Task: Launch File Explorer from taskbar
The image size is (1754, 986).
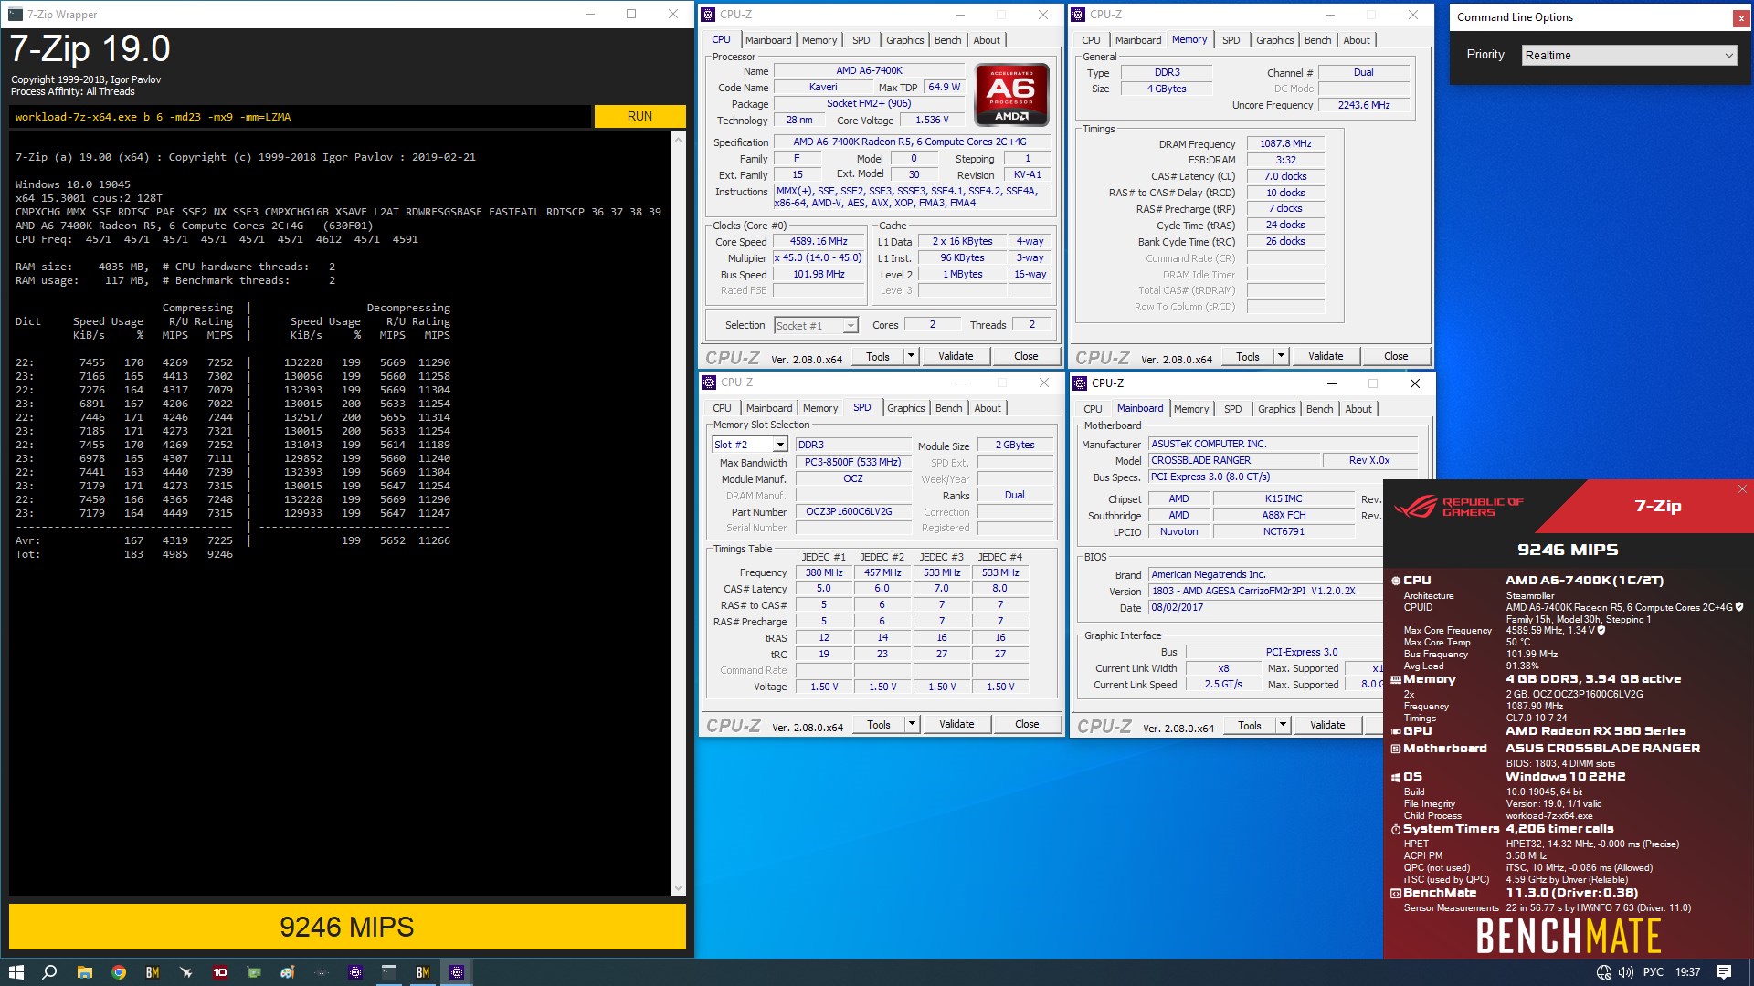Action: coord(84,972)
